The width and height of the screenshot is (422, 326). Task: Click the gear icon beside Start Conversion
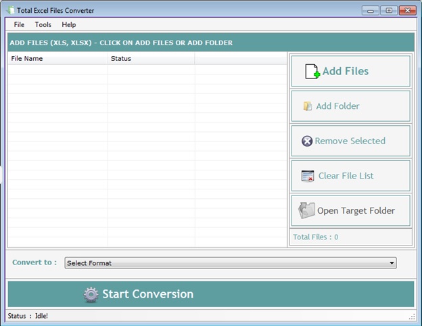91,294
